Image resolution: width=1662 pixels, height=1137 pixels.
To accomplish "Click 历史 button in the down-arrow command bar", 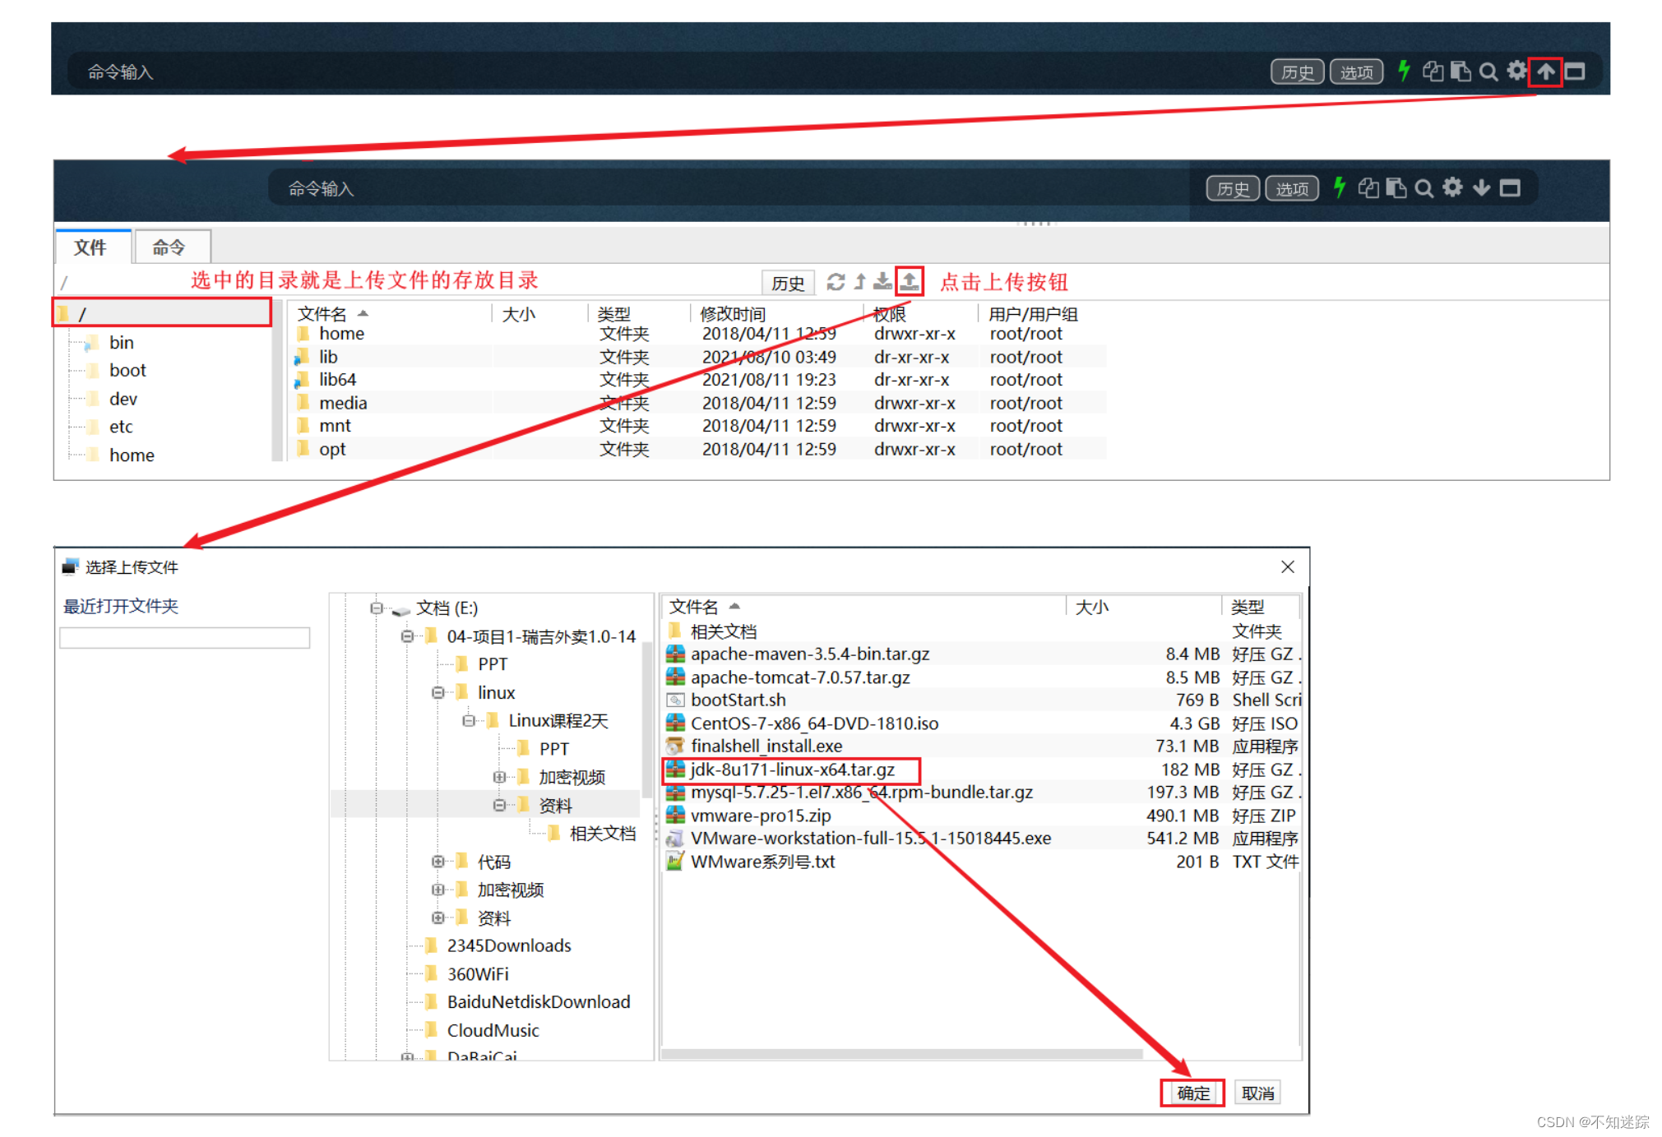I will pos(1233,189).
